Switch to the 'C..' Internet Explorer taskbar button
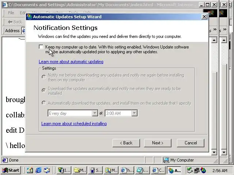234x175 pixels. 158,170
